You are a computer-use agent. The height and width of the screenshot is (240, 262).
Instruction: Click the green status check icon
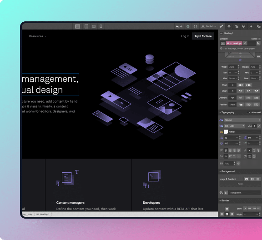(x=188, y=26)
